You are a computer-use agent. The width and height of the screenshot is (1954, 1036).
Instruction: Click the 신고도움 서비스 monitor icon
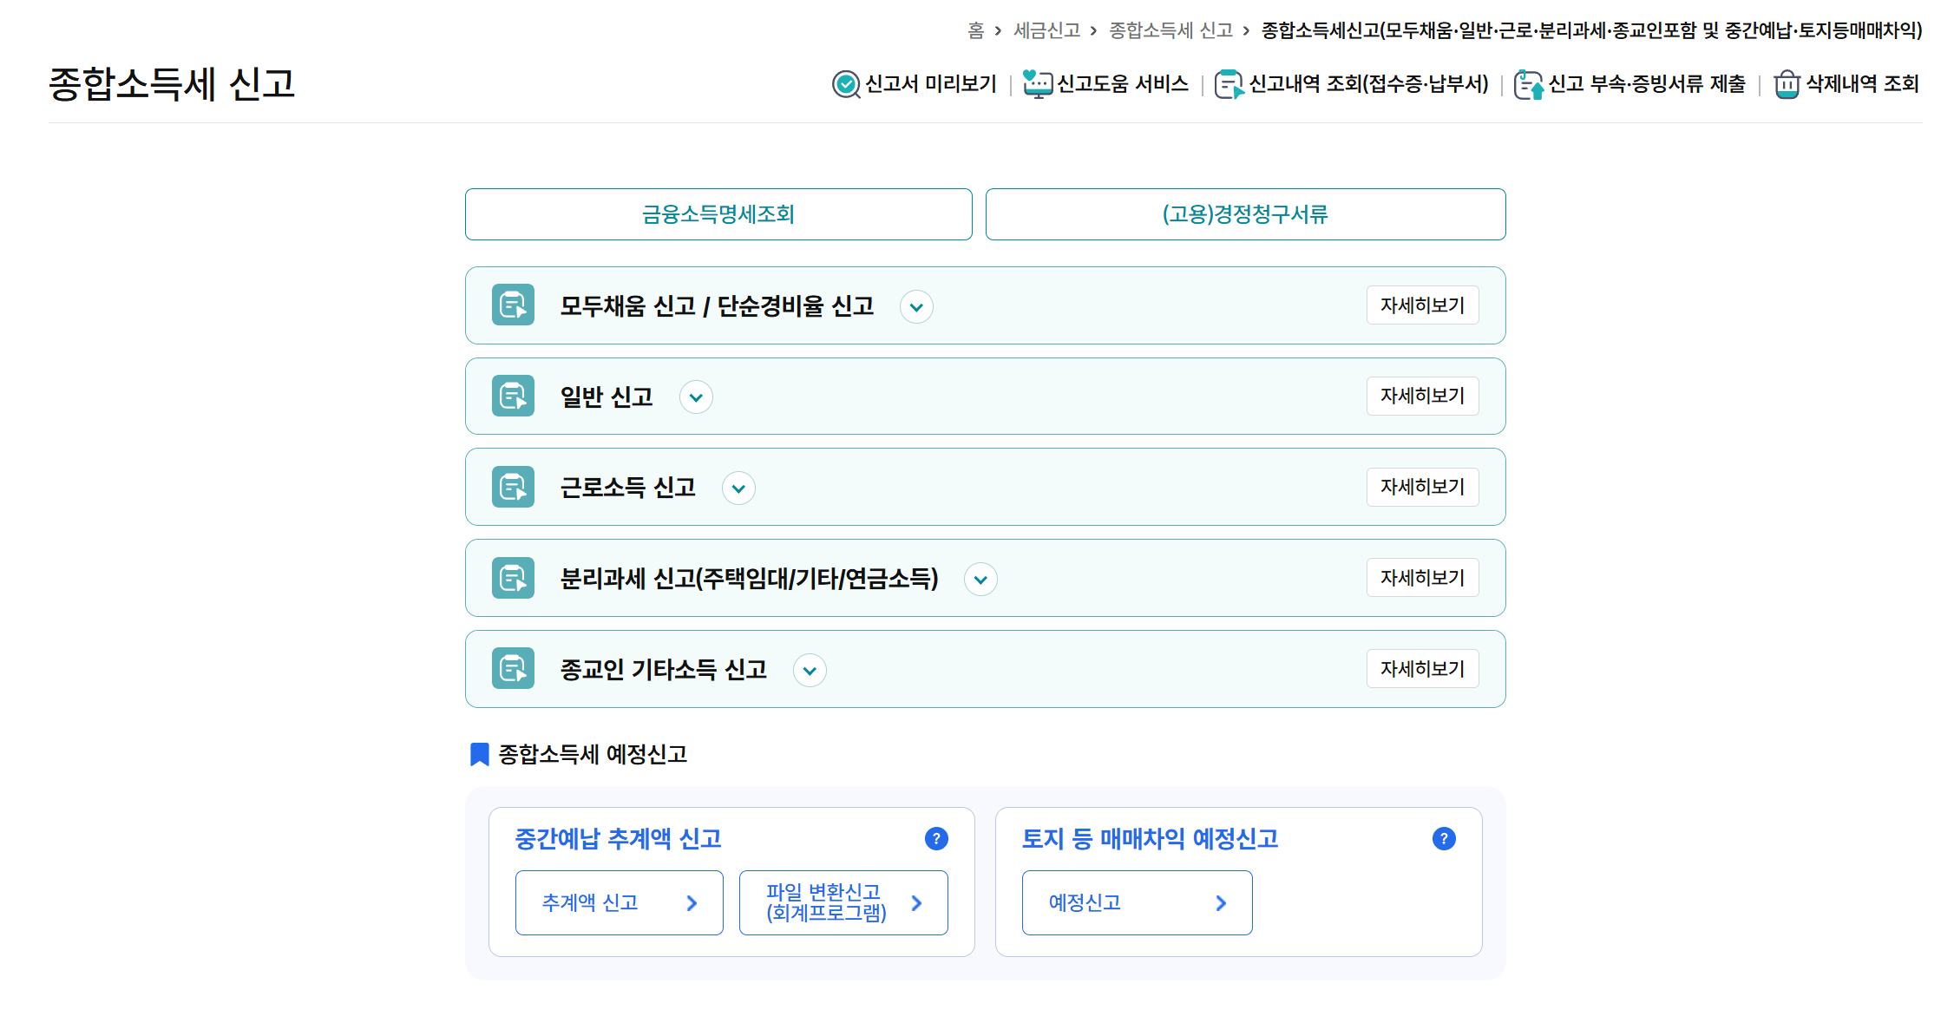pyautogui.click(x=1037, y=84)
